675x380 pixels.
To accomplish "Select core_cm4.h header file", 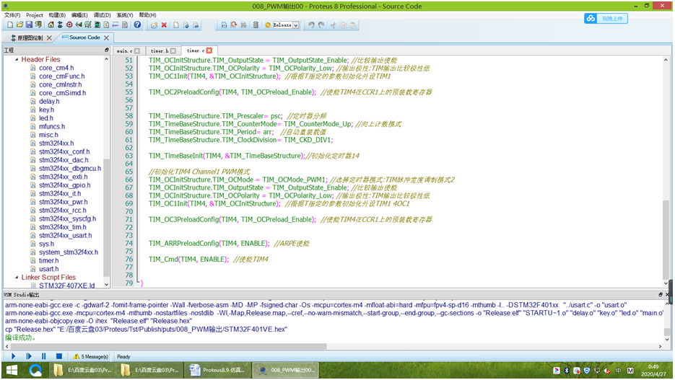I will pos(56,68).
